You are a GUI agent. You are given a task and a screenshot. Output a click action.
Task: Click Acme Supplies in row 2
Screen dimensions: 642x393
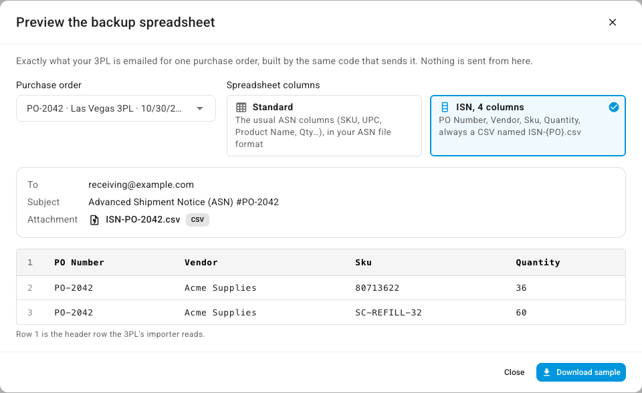(220, 288)
